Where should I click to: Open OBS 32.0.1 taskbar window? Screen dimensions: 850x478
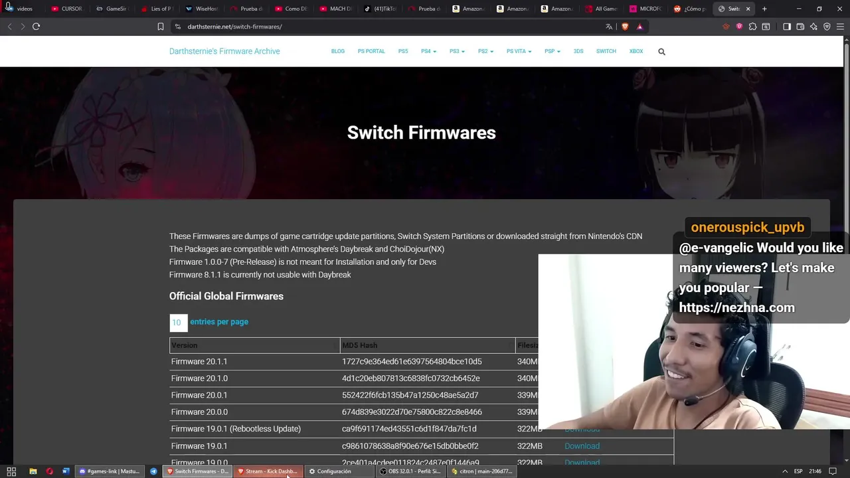pyautogui.click(x=410, y=471)
